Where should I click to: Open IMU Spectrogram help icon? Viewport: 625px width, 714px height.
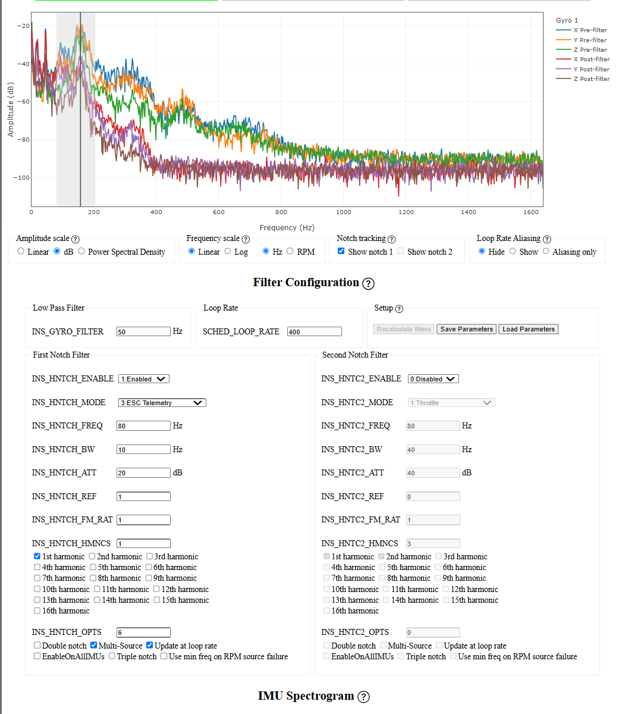coord(364,697)
